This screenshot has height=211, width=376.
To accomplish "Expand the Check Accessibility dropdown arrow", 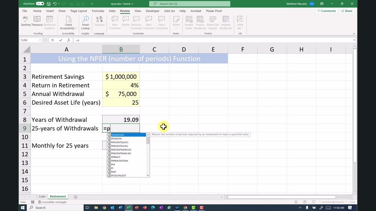I will (76, 28).
